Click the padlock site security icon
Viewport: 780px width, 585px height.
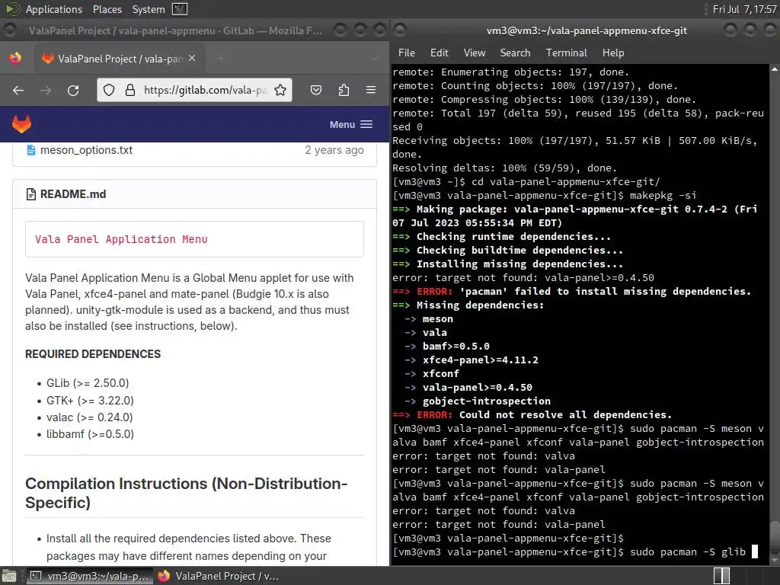[129, 90]
